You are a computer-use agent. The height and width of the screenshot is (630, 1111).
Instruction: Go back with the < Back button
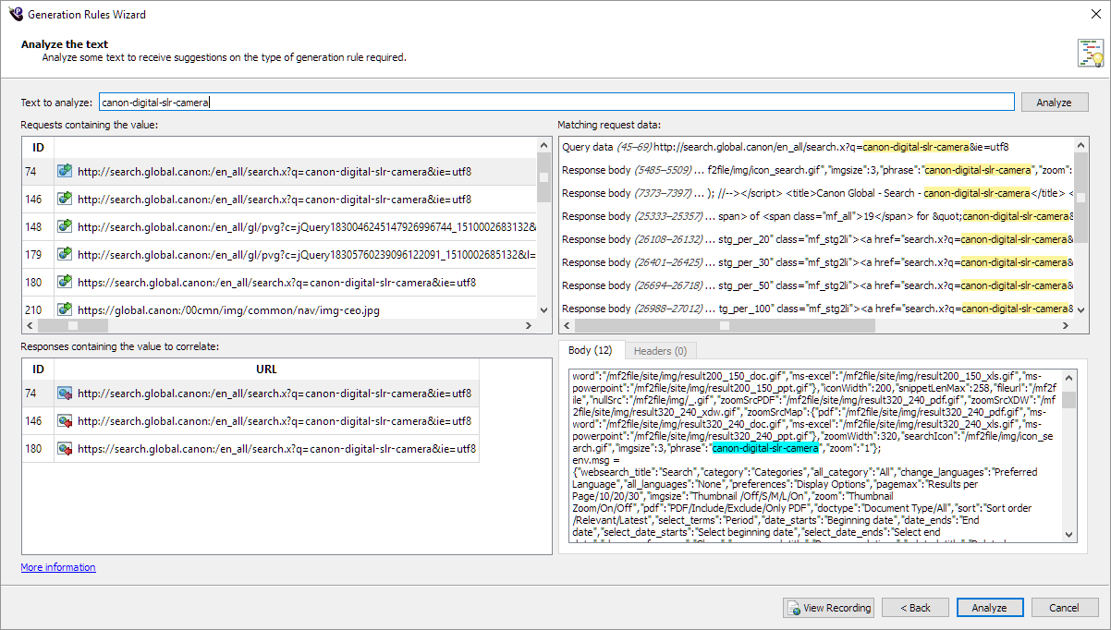915,608
